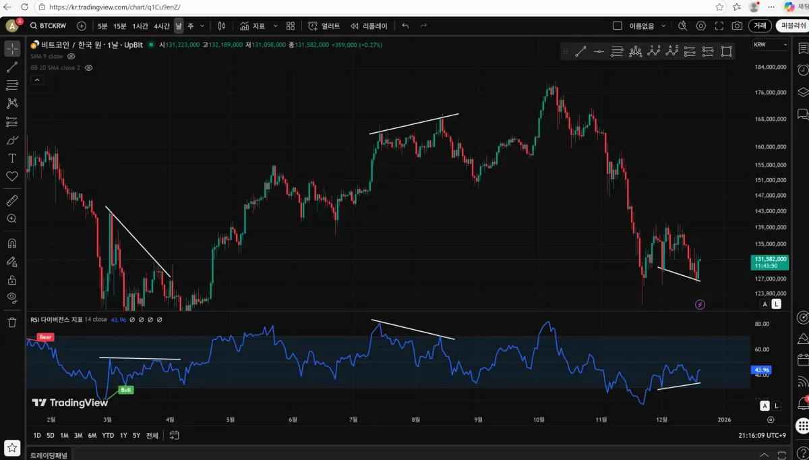Image resolution: width=809 pixels, height=460 pixels.
Task: Select the text annotation tool
Action: [11, 158]
